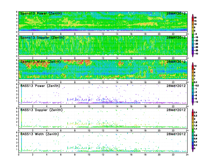
Task: Click the red segment beside "2.2" on bottom colorbar
Action: [x=193, y=114]
